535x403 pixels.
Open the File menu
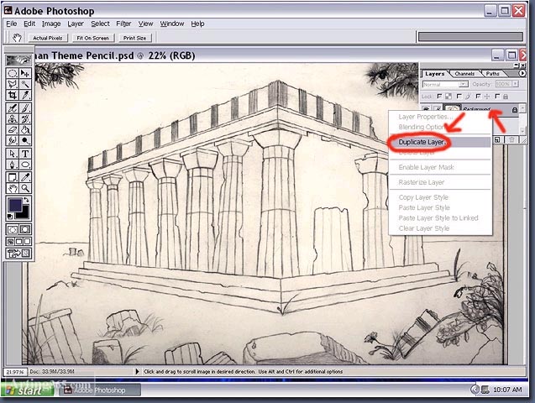coord(12,24)
